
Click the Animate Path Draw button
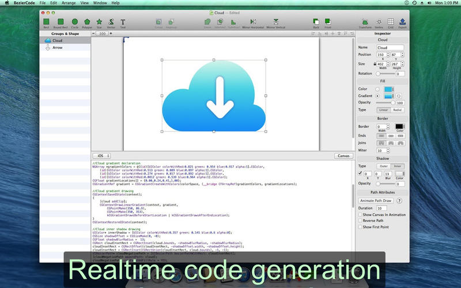(x=377, y=200)
